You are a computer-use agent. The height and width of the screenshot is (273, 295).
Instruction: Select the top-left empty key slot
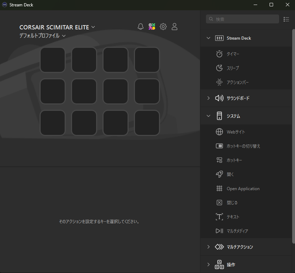point(53,60)
